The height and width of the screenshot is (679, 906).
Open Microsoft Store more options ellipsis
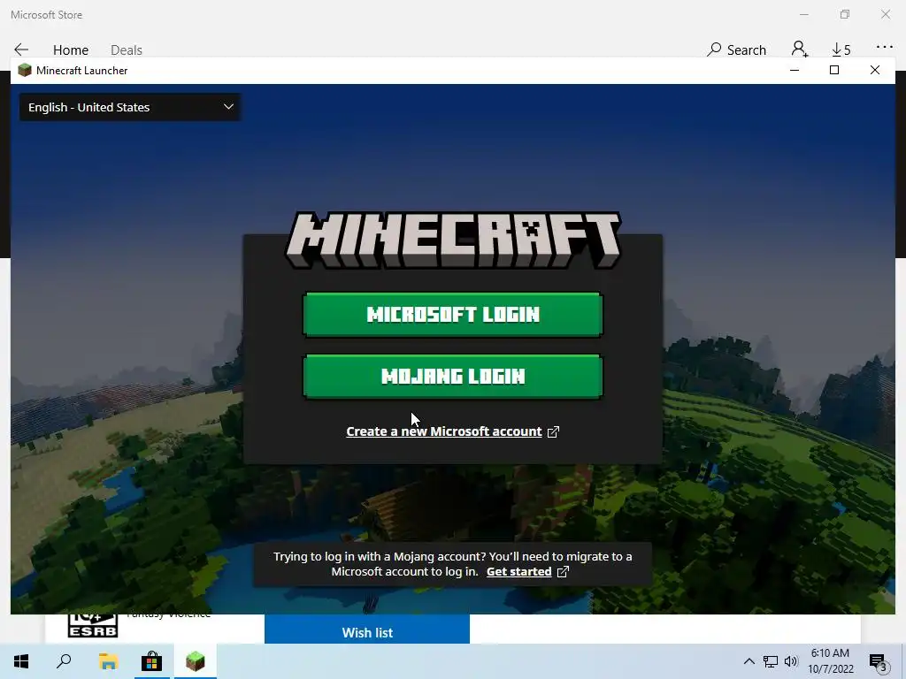pos(885,48)
